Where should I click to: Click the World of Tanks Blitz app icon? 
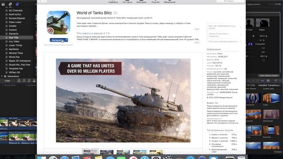coord(58,23)
